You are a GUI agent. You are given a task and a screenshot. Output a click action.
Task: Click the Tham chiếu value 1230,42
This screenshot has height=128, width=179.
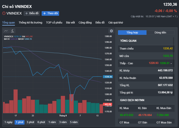(x=168, y=48)
